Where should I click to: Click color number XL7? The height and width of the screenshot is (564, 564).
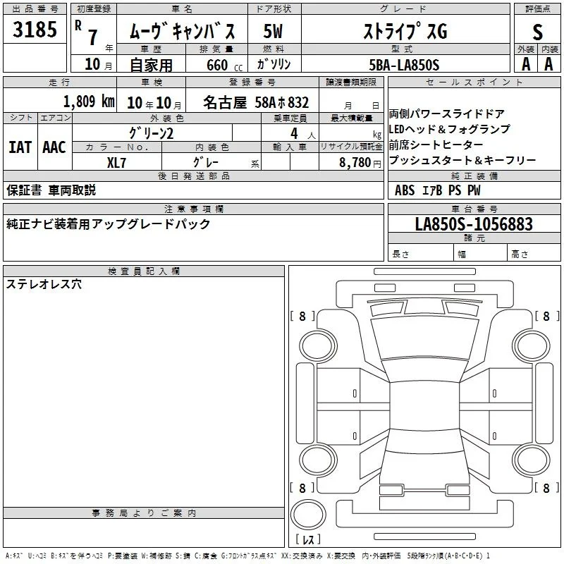tap(116, 163)
